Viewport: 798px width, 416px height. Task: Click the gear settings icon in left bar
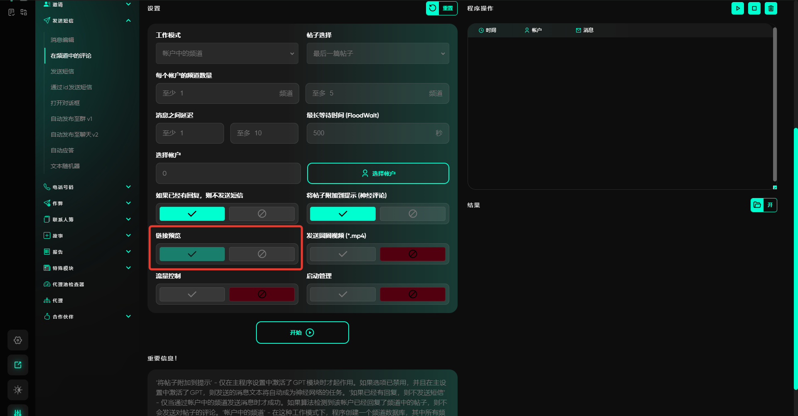click(18, 340)
